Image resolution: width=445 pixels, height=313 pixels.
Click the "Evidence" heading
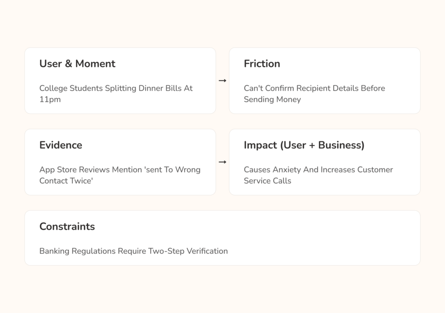60,145
